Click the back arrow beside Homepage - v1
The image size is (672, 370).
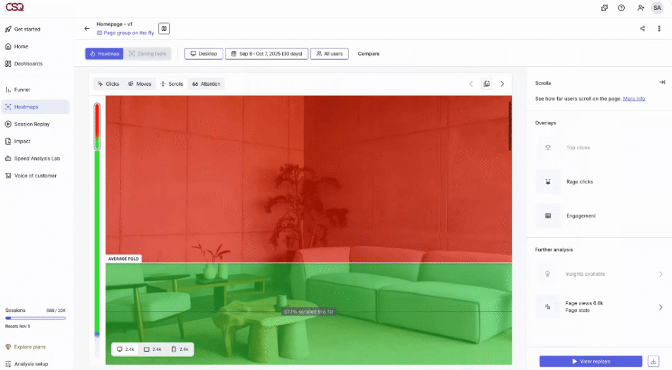87,29
